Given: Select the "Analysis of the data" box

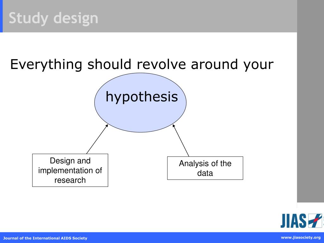Looking at the screenshot, I should point(205,168).
